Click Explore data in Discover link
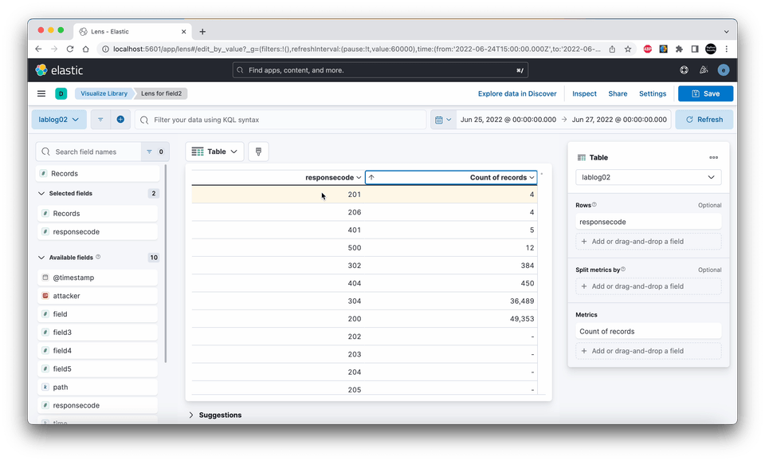Screen dimensions: 765x461 coord(517,93)
